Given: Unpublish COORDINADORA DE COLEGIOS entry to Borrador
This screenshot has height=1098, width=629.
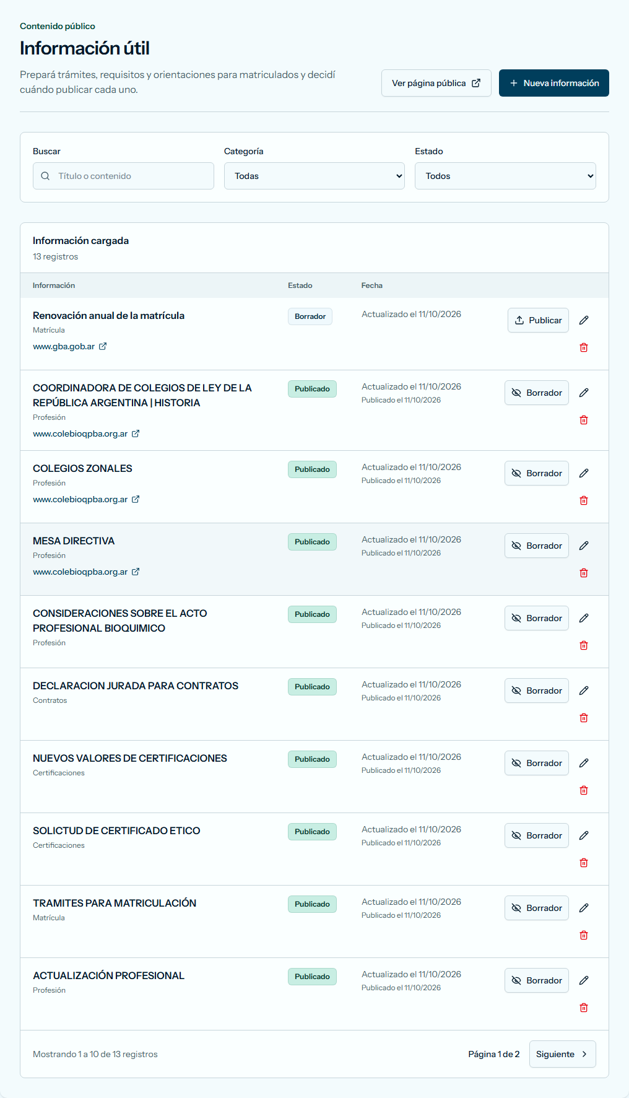Looking at the screenshot, I should 537,393.
